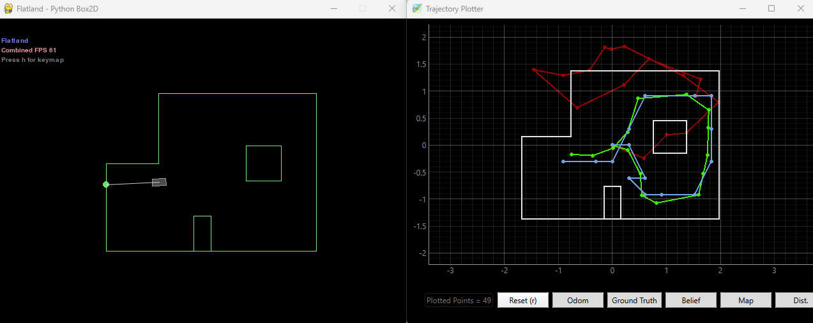Click the Trajectory Plotter title text
This screenshot has height=323, width=813.
[455, 9]
